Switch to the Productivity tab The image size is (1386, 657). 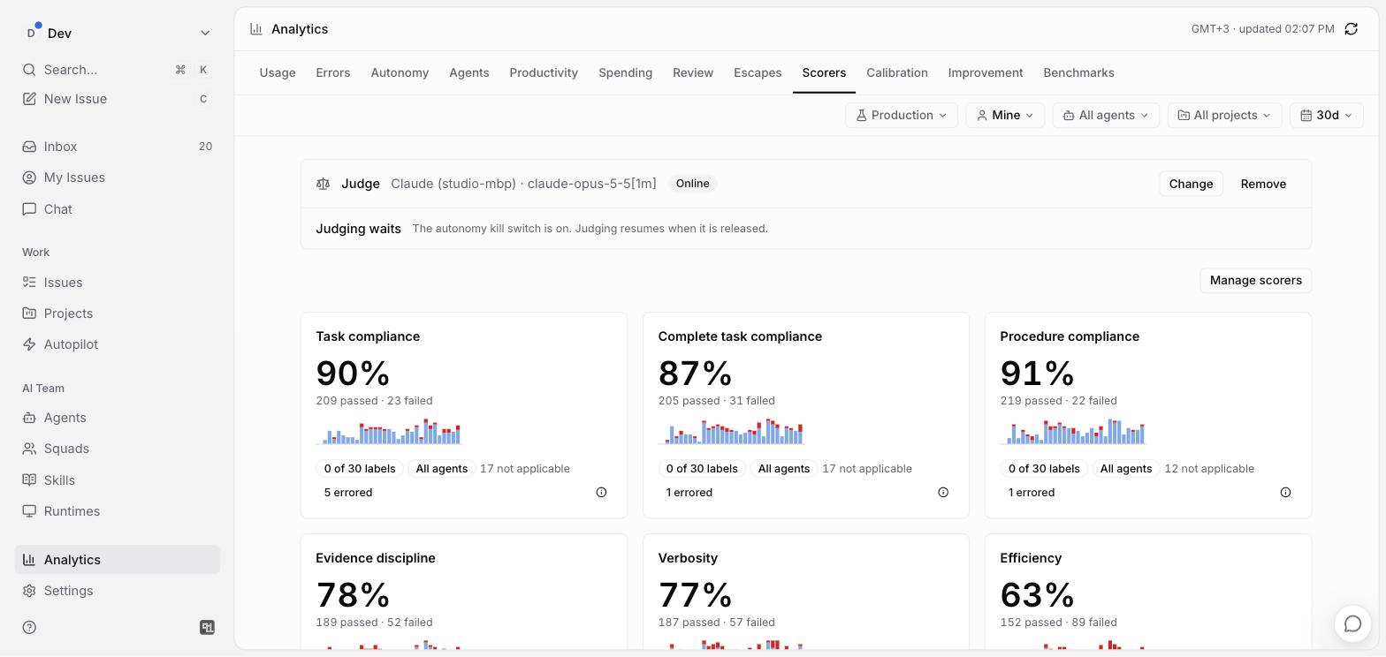(544, 72)
